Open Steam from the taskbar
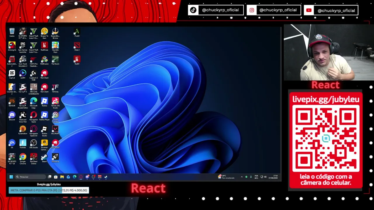Screen dimensions: 374x210 point(106,177)
